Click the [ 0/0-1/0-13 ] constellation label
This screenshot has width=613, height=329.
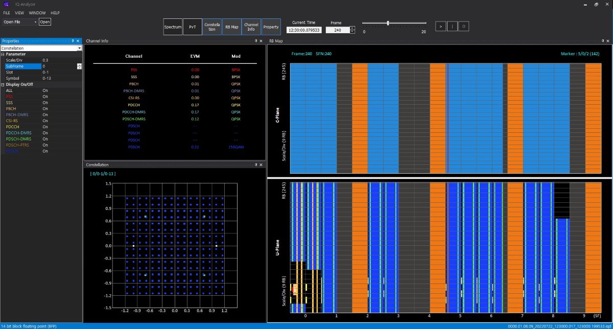(103, 174)
